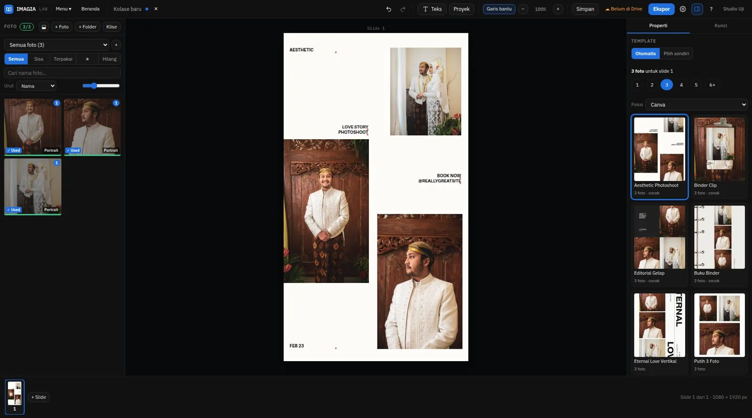The height and width of the screenshot is (418, 752).
Task: Select the Binder Clip template
Action: pyautogui.click(x=719, y=157)
